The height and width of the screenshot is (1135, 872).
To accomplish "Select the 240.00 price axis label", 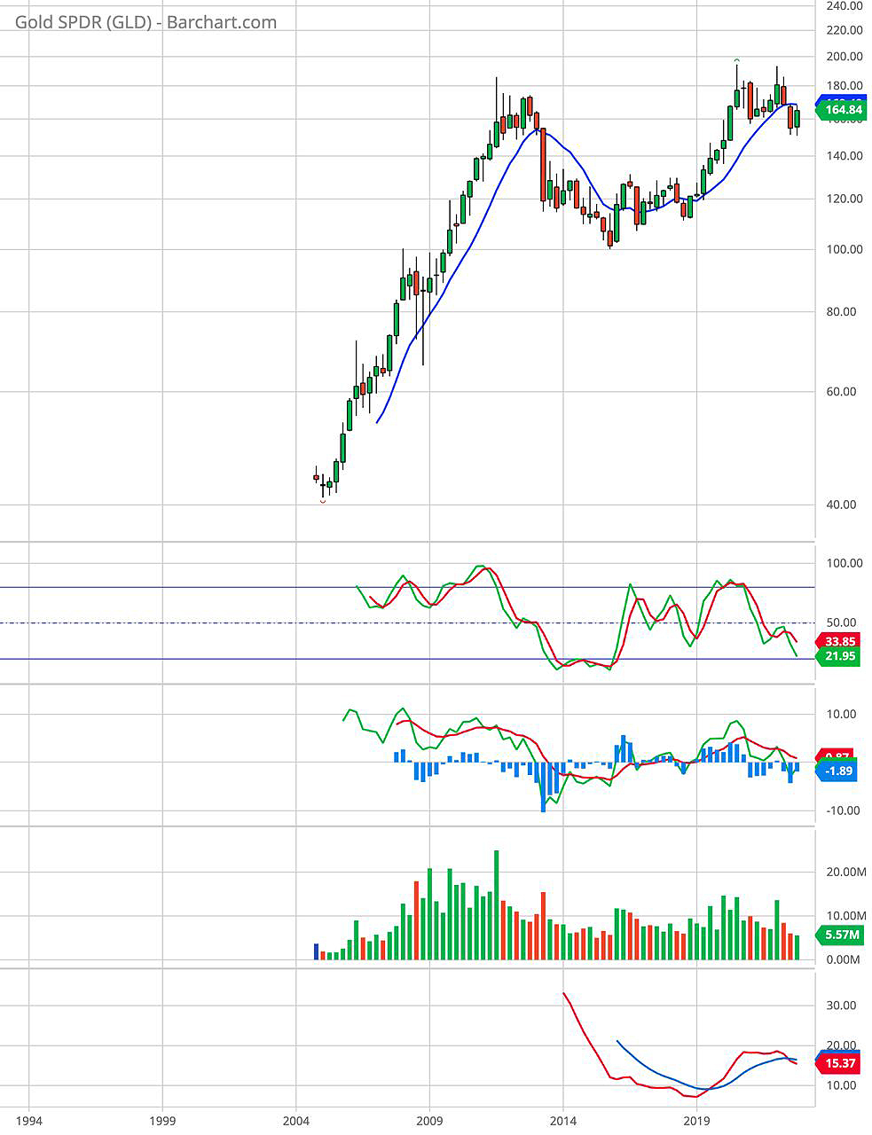I will click(x=844, y=5).
